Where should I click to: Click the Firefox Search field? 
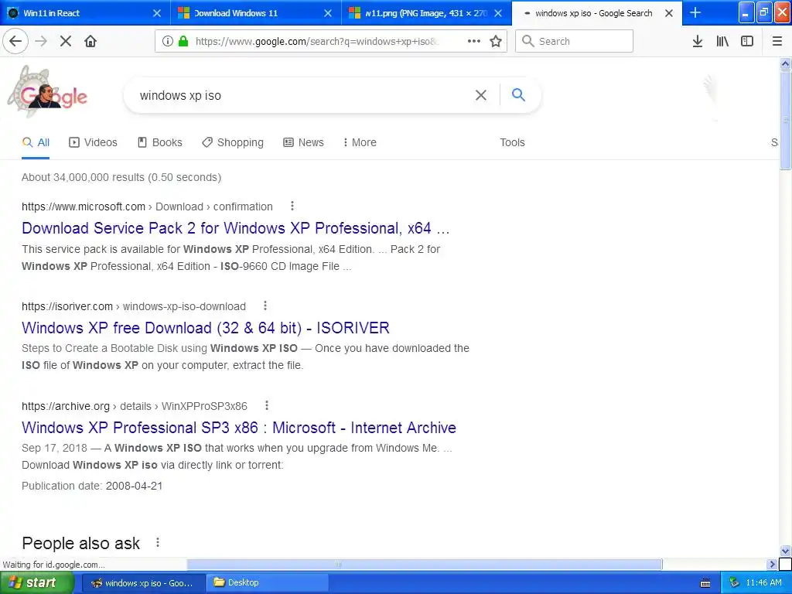575,42
